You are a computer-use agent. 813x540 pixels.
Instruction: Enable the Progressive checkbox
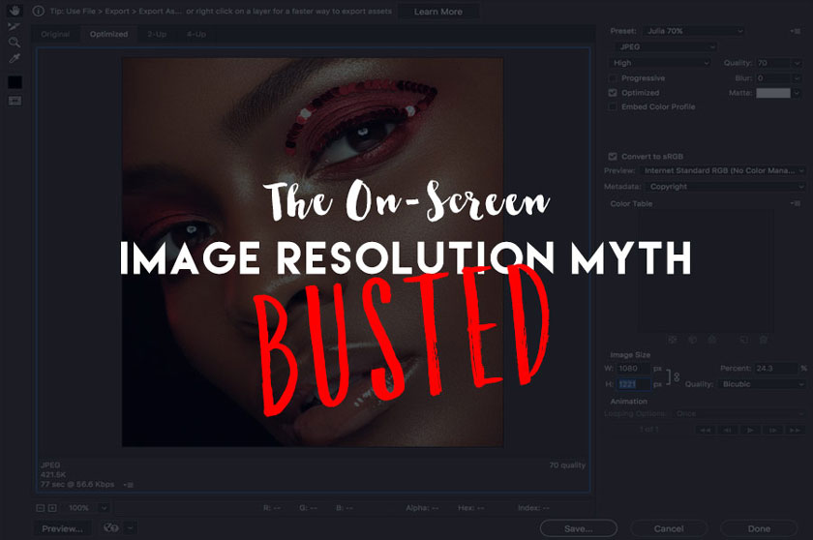(613, 77)
